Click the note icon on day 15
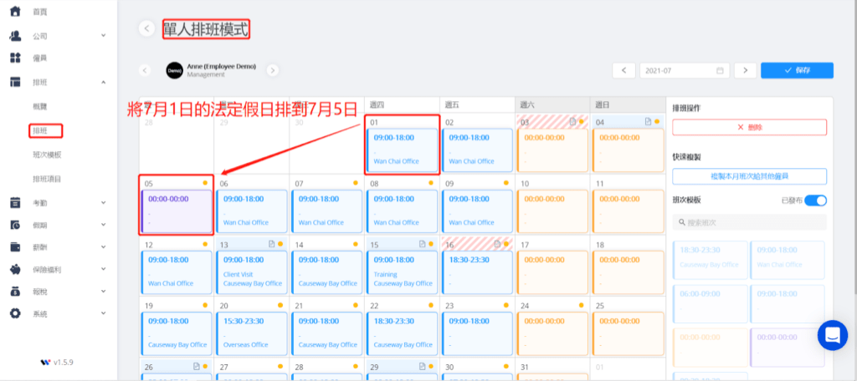857x381 pixels. tap(422, 244)
